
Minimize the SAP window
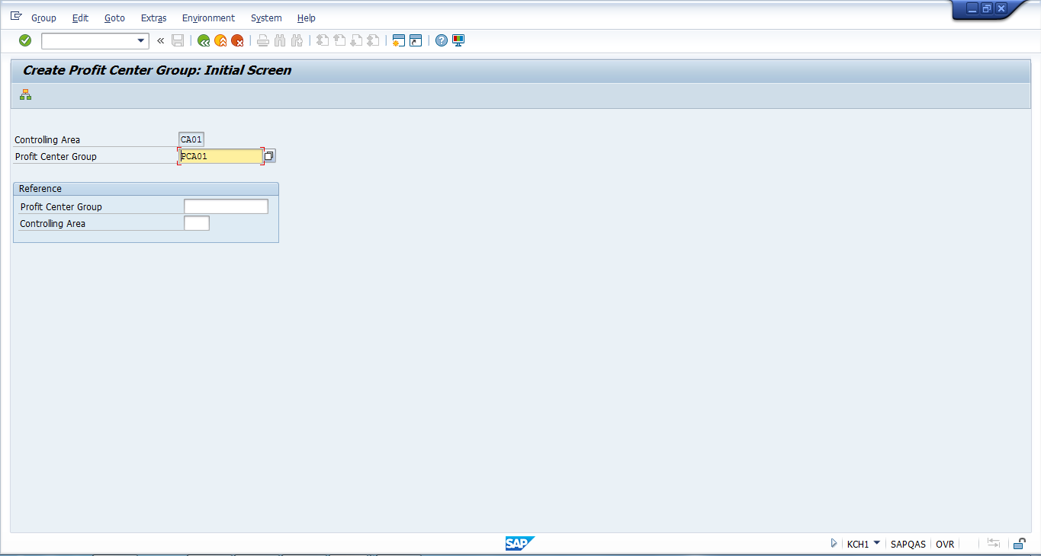(972, 8)
